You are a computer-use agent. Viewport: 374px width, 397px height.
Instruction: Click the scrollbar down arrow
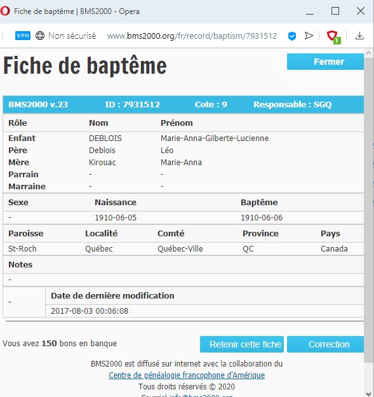click(x=368, y=393)
